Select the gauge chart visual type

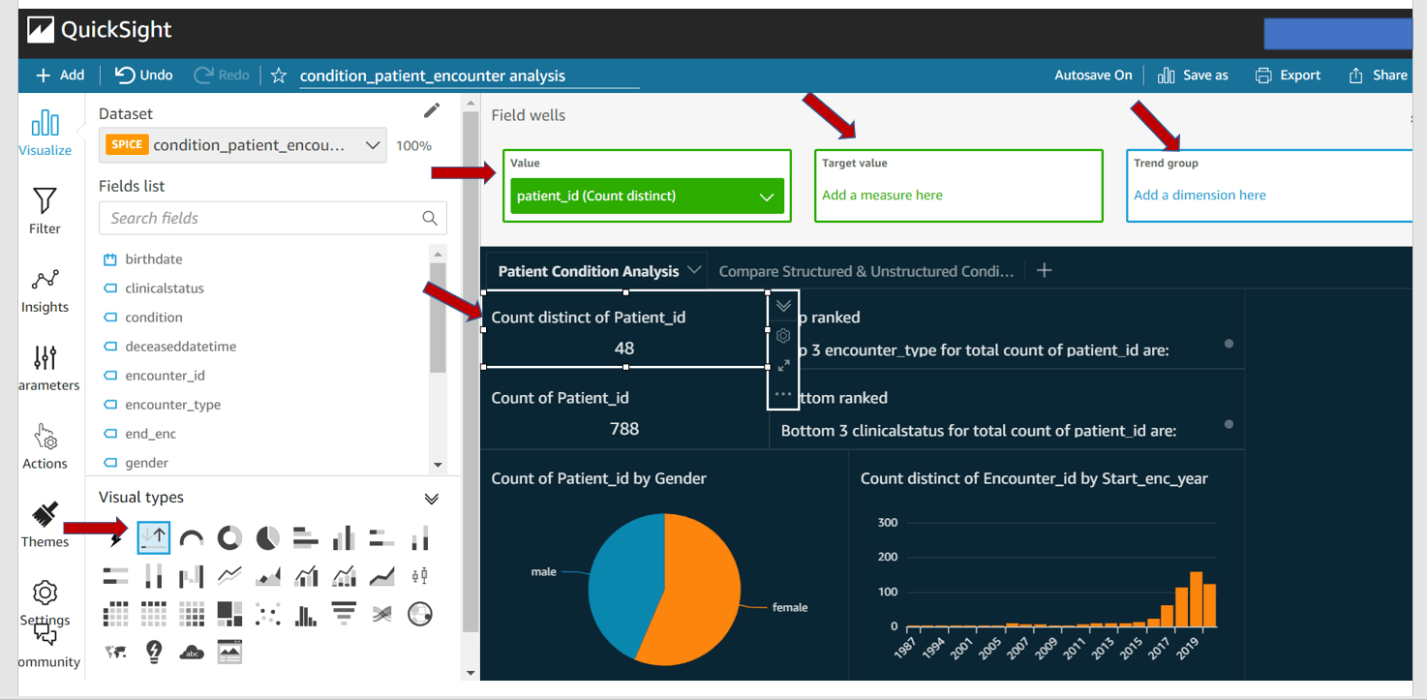point(192,537)
